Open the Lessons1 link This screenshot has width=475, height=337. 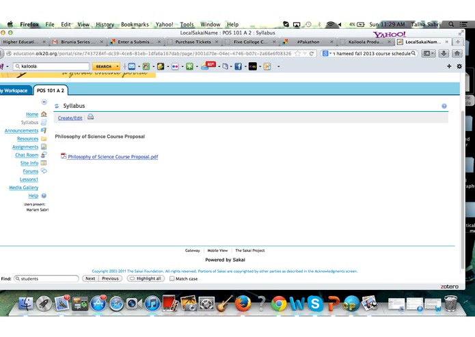(x=29, y=179)
